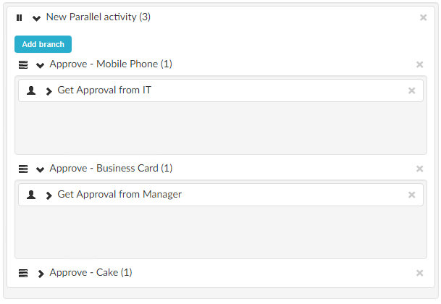Click the user icon for IT approval
Viewport: 441px width, 304px height.
click(x=31, y=91)
